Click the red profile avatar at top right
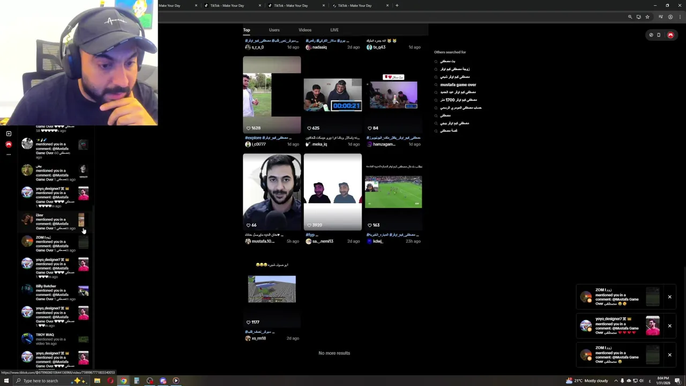 pos(670,35)
